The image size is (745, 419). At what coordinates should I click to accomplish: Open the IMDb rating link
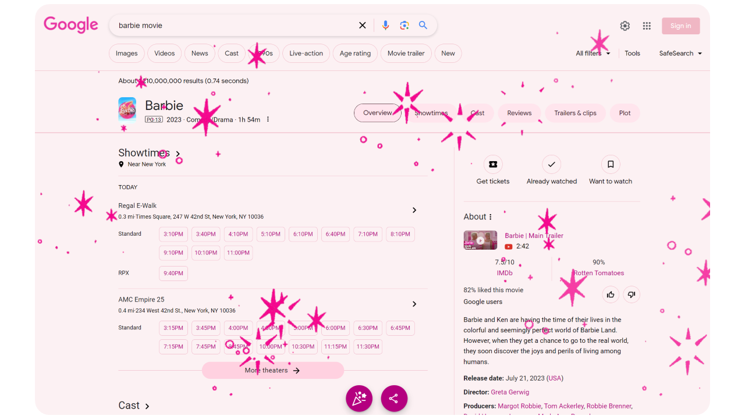[505, 273]
